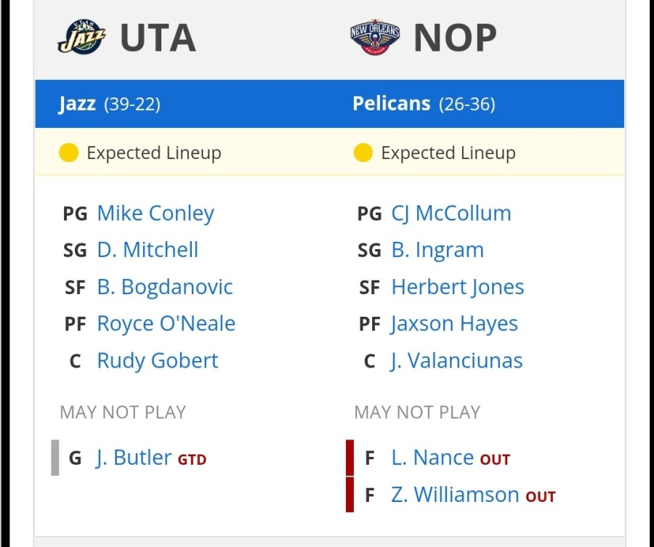Click the New Orleans Pelicans logo
Image resolution: width=654 pixels, height=547 pixels.
375,37
